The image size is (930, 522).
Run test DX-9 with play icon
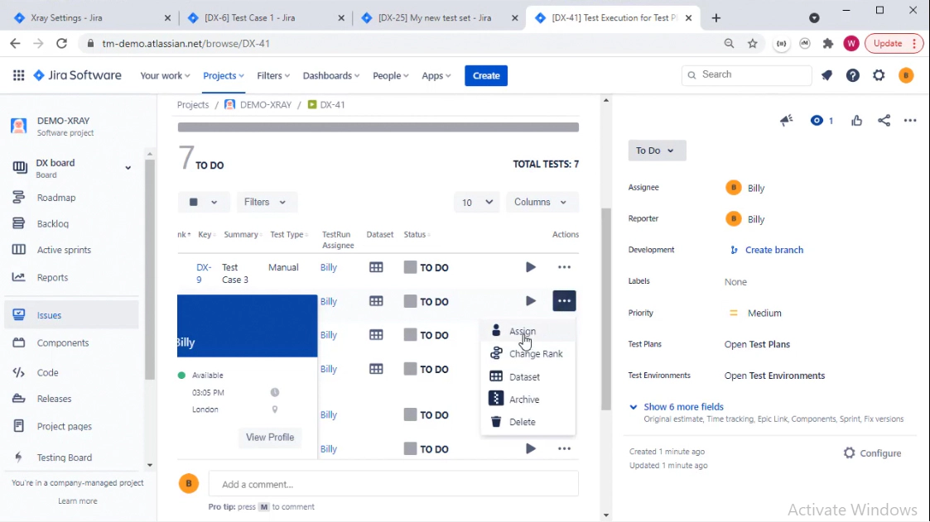[x=531, y=267]
